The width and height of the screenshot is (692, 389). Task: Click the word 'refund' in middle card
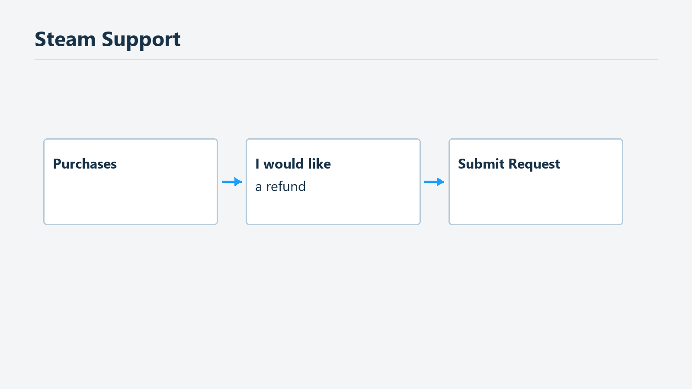click(286, 186)
